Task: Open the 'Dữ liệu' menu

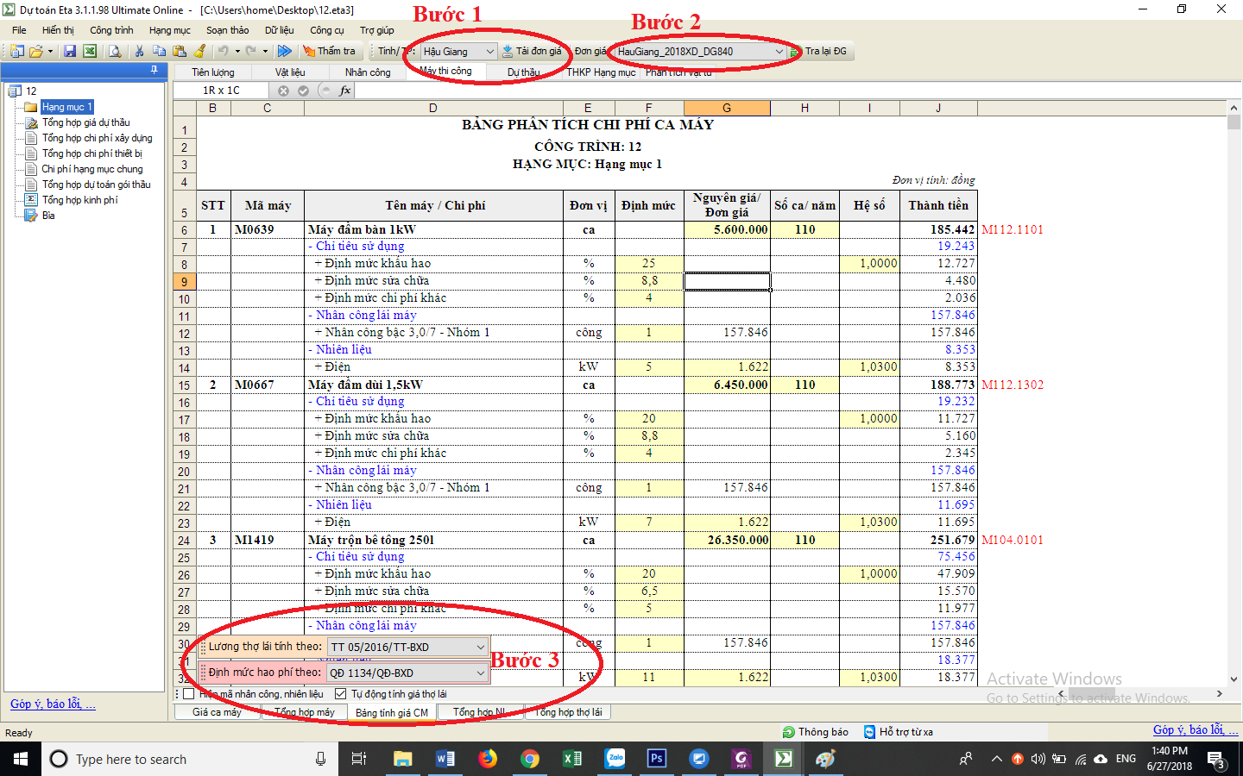Action: pyautogui.click(x=279, y=30)
